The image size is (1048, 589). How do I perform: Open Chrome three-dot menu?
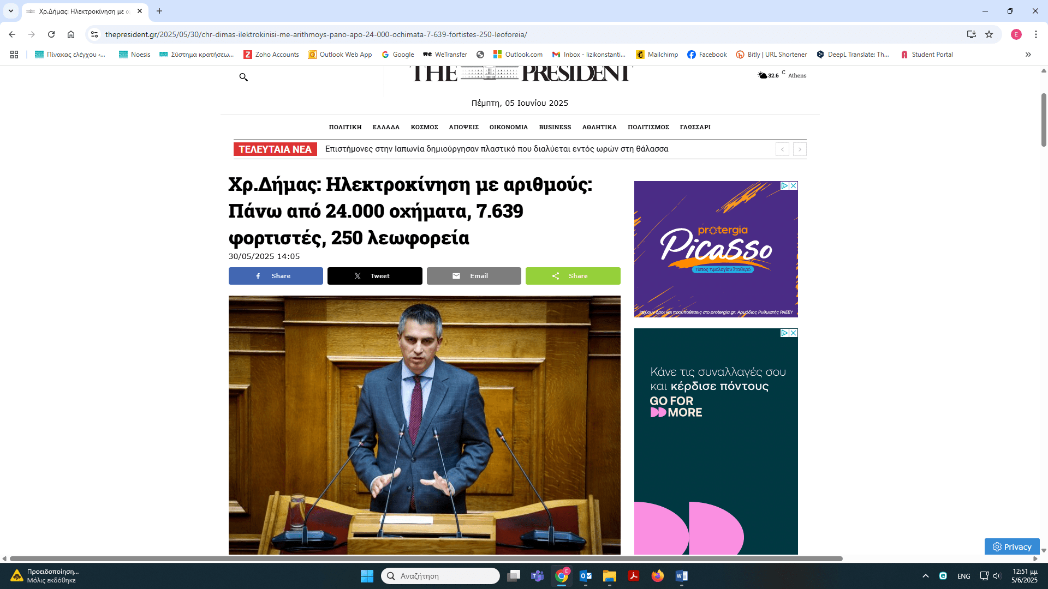[1035, 34]
